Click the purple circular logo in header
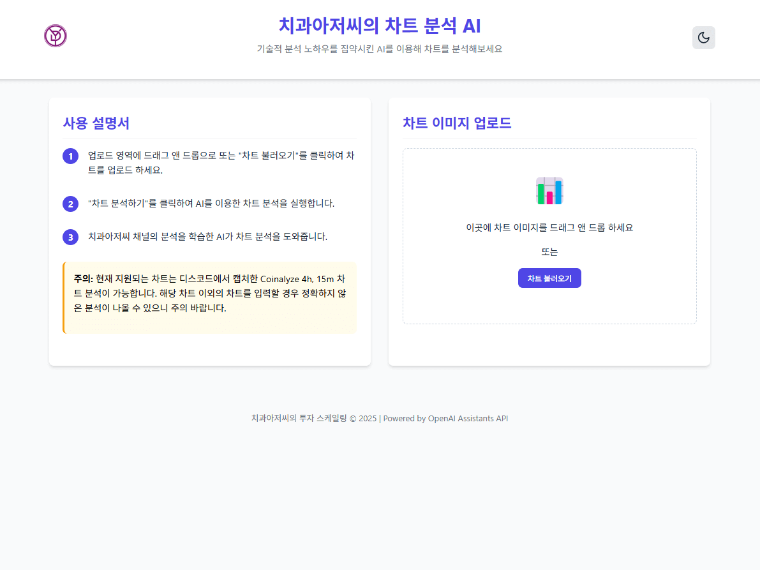Viewport: 760px width, 570px height. pos(56,36)
